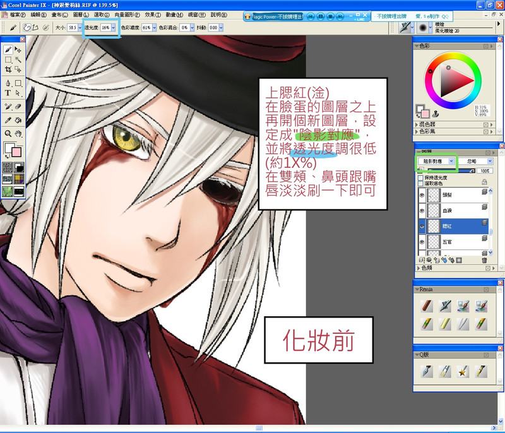This screenshot has width=505, height=433.
Task: Open the 畫布 (Canvas) menu
Action: [x=59, y=15]
